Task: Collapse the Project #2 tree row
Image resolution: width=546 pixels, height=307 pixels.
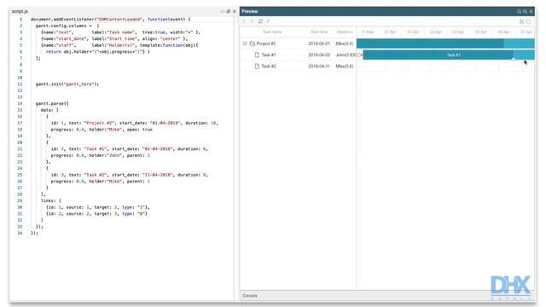Action: [245, 43]
